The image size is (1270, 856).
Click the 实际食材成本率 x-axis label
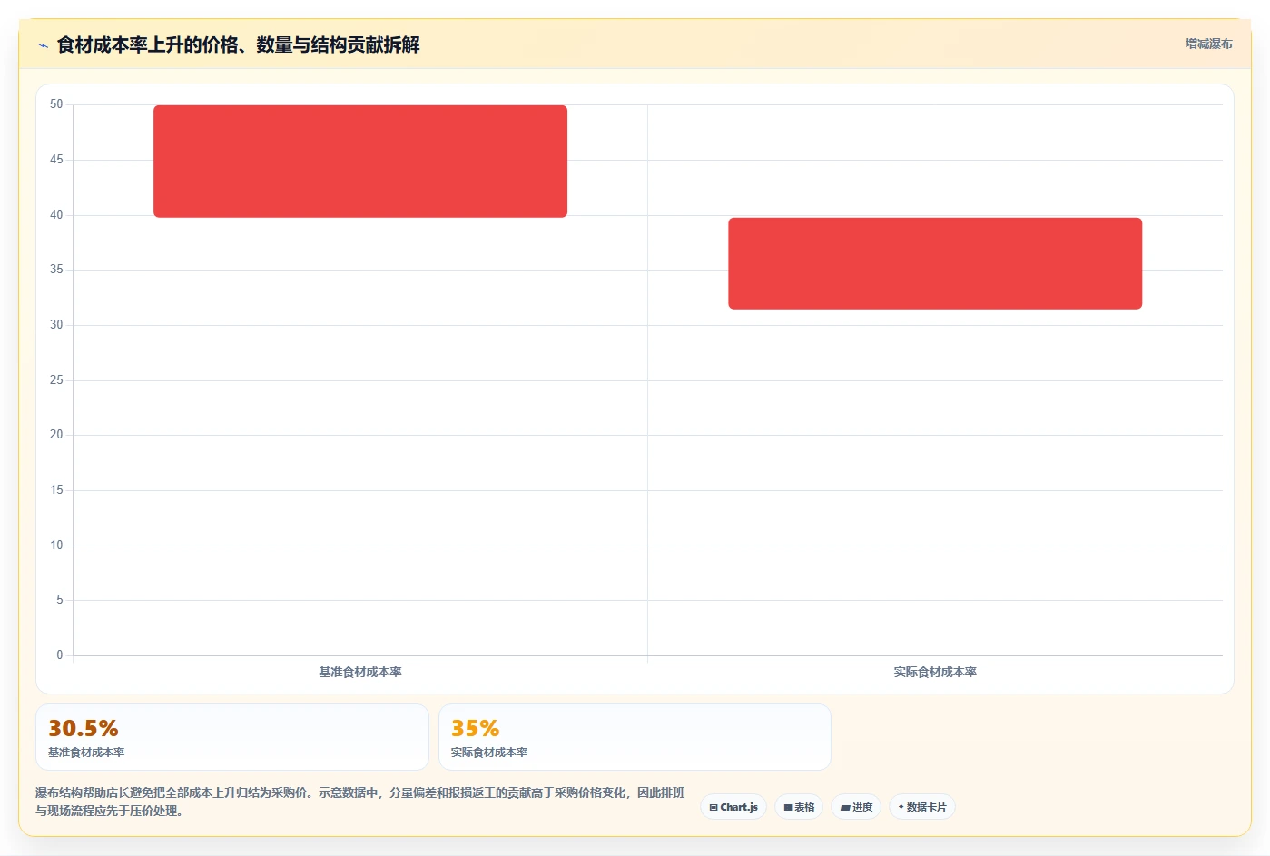pos(935,673)
